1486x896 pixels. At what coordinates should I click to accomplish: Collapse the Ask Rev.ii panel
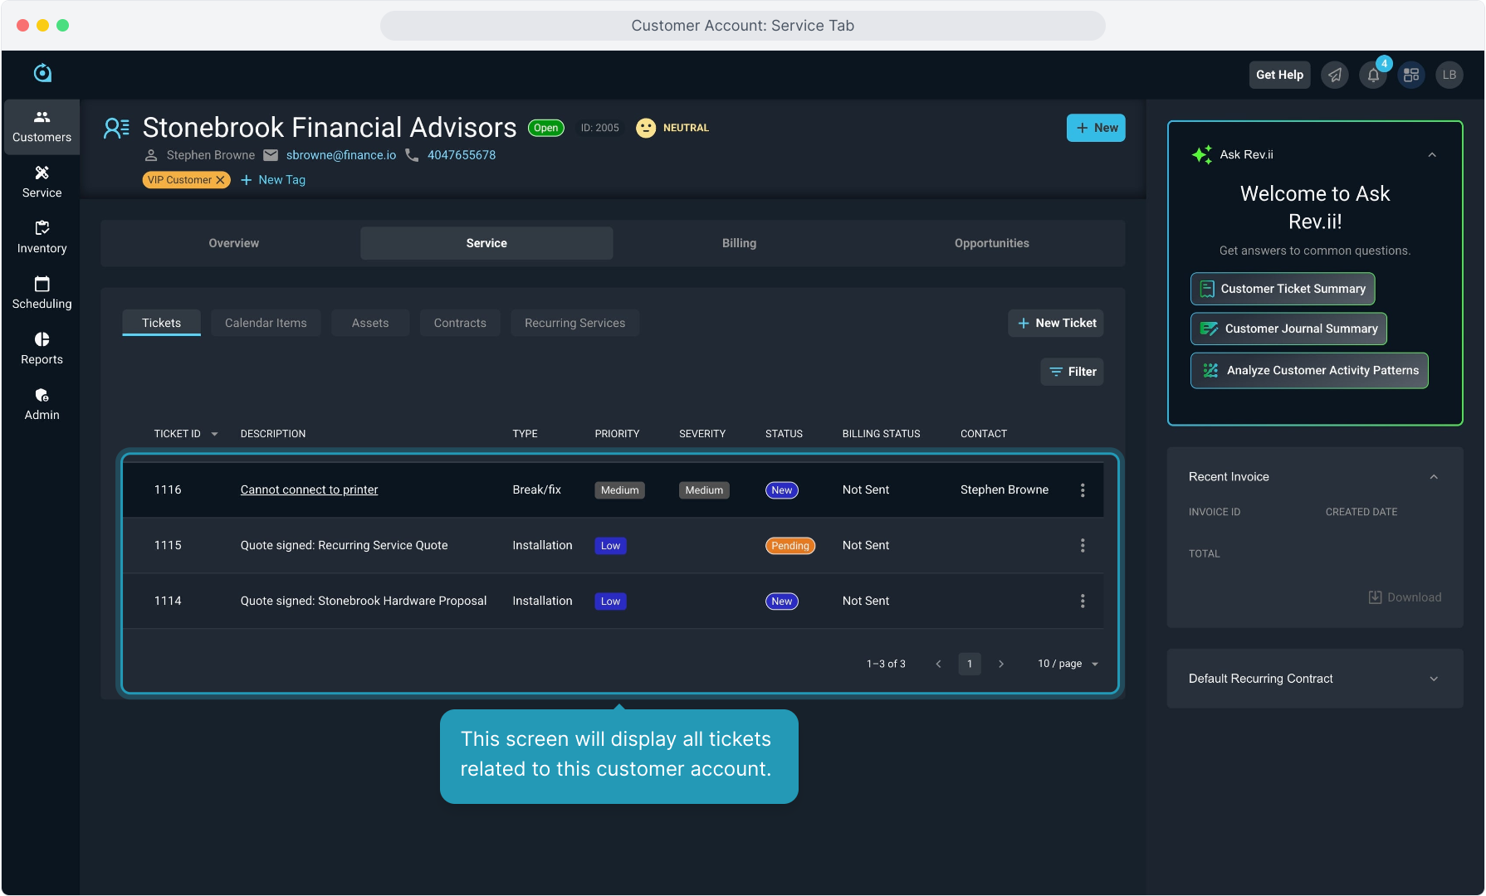tap(1432, 155)
